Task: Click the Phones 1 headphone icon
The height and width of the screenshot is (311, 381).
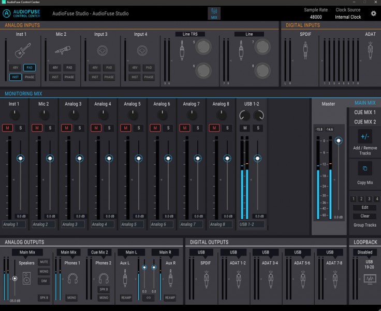Action: point(72,278)
